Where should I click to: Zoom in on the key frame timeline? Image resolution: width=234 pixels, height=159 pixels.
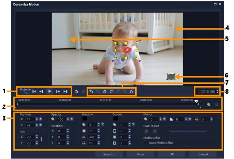pyautogui.click(x=209, y=105)
